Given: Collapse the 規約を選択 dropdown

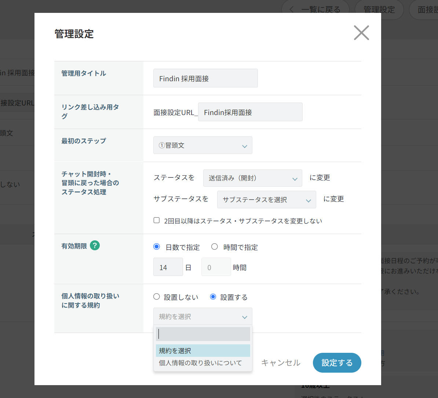Looking at the screenshot, I should coord(202,316).
